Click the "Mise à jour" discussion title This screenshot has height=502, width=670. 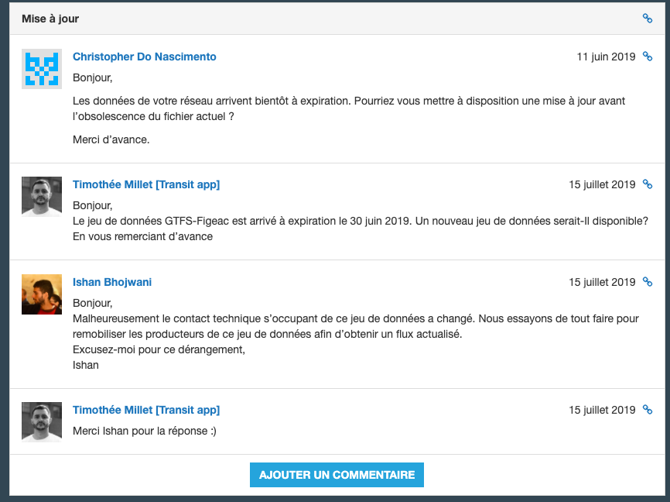50,19
